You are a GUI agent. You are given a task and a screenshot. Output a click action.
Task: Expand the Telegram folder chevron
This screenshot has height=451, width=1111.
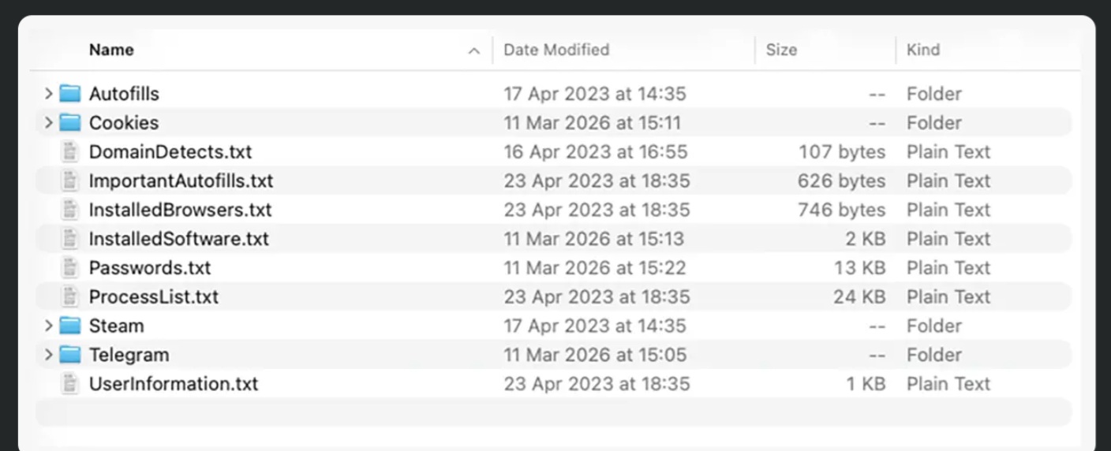coord(48,355)
